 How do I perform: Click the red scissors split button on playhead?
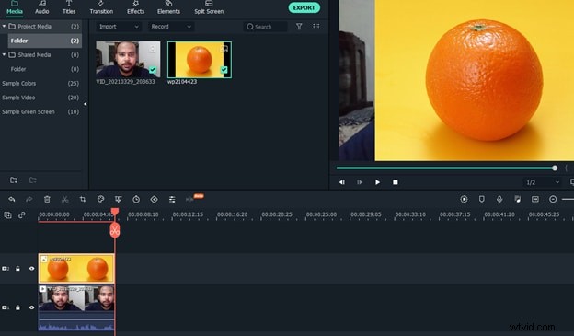click(115, 230)
